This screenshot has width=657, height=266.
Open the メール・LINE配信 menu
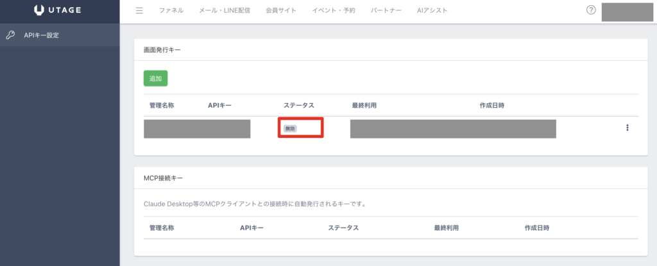pos(223,11)
